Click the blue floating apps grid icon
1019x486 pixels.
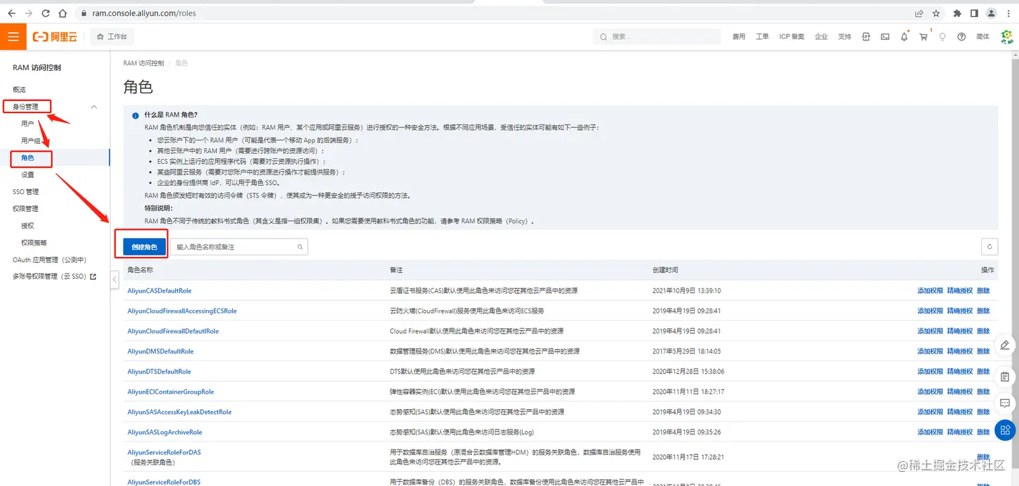pyautogui.click(x=1005, y=430)
